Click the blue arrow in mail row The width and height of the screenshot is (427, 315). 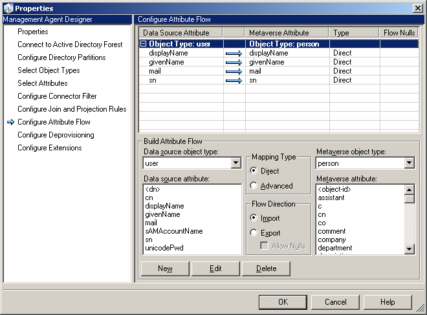pos(234,72)
